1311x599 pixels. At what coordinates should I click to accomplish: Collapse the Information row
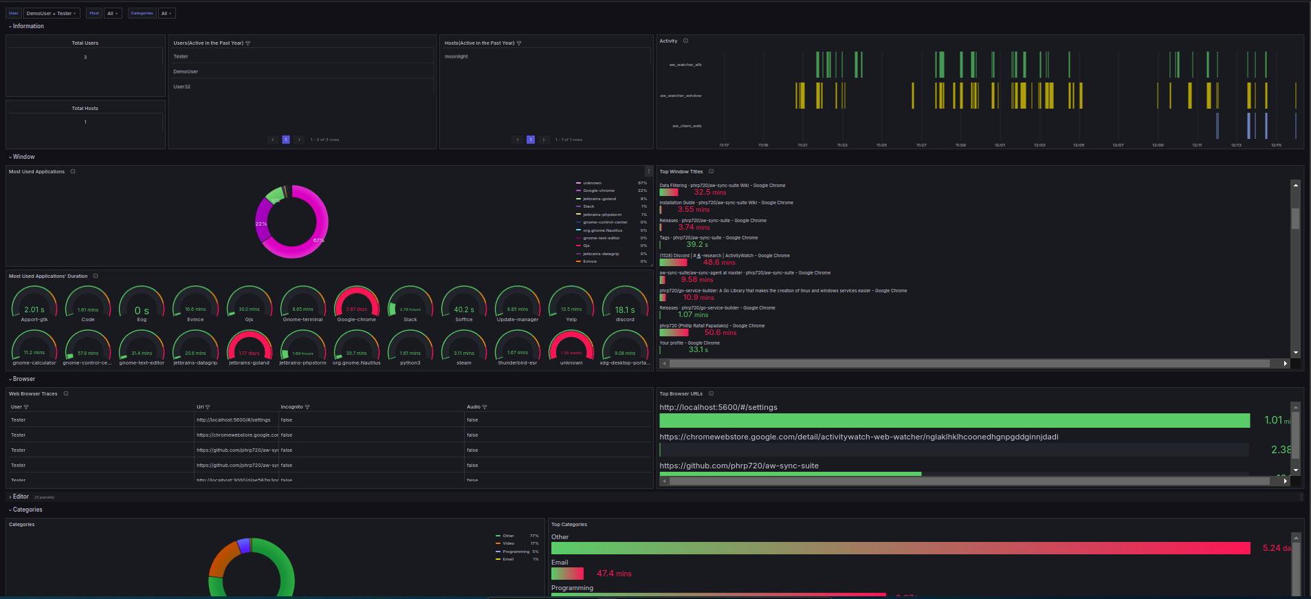26,26
